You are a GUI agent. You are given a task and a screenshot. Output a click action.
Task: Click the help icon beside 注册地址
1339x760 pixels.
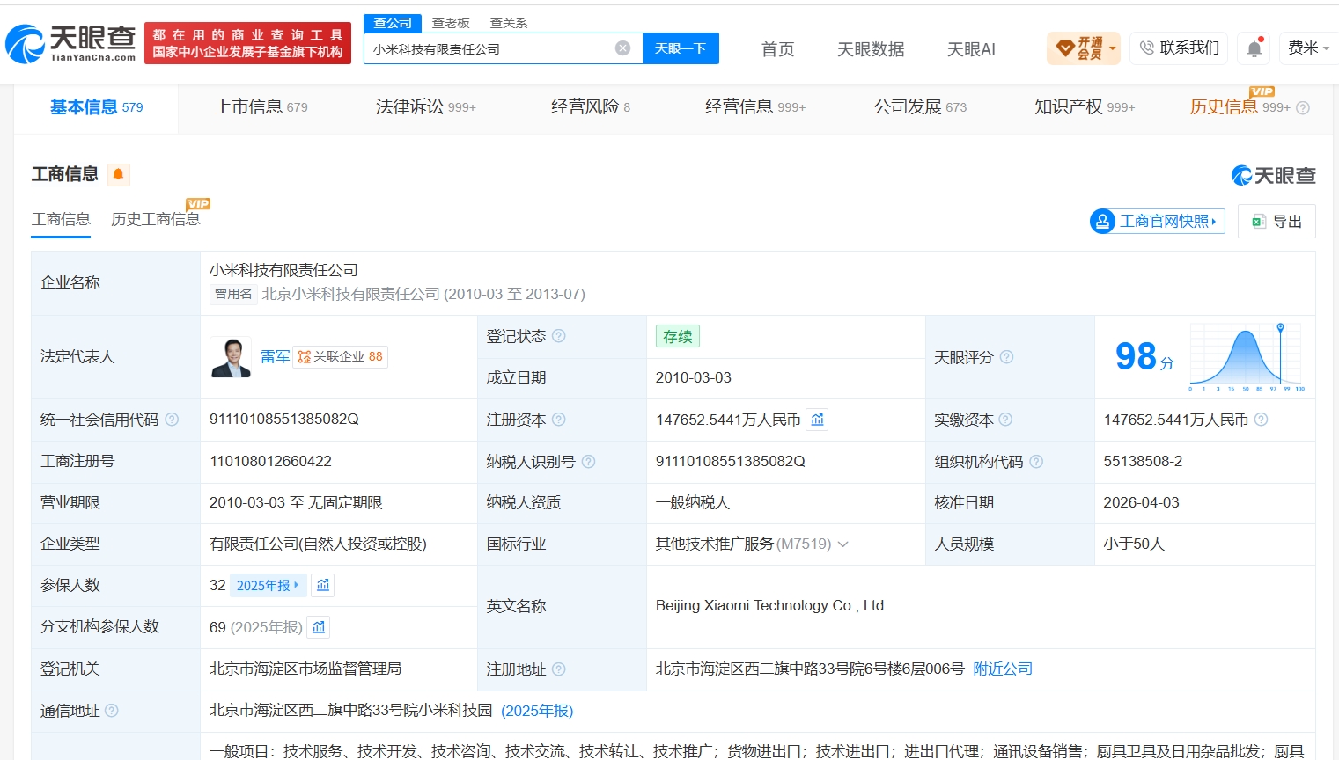558,669
